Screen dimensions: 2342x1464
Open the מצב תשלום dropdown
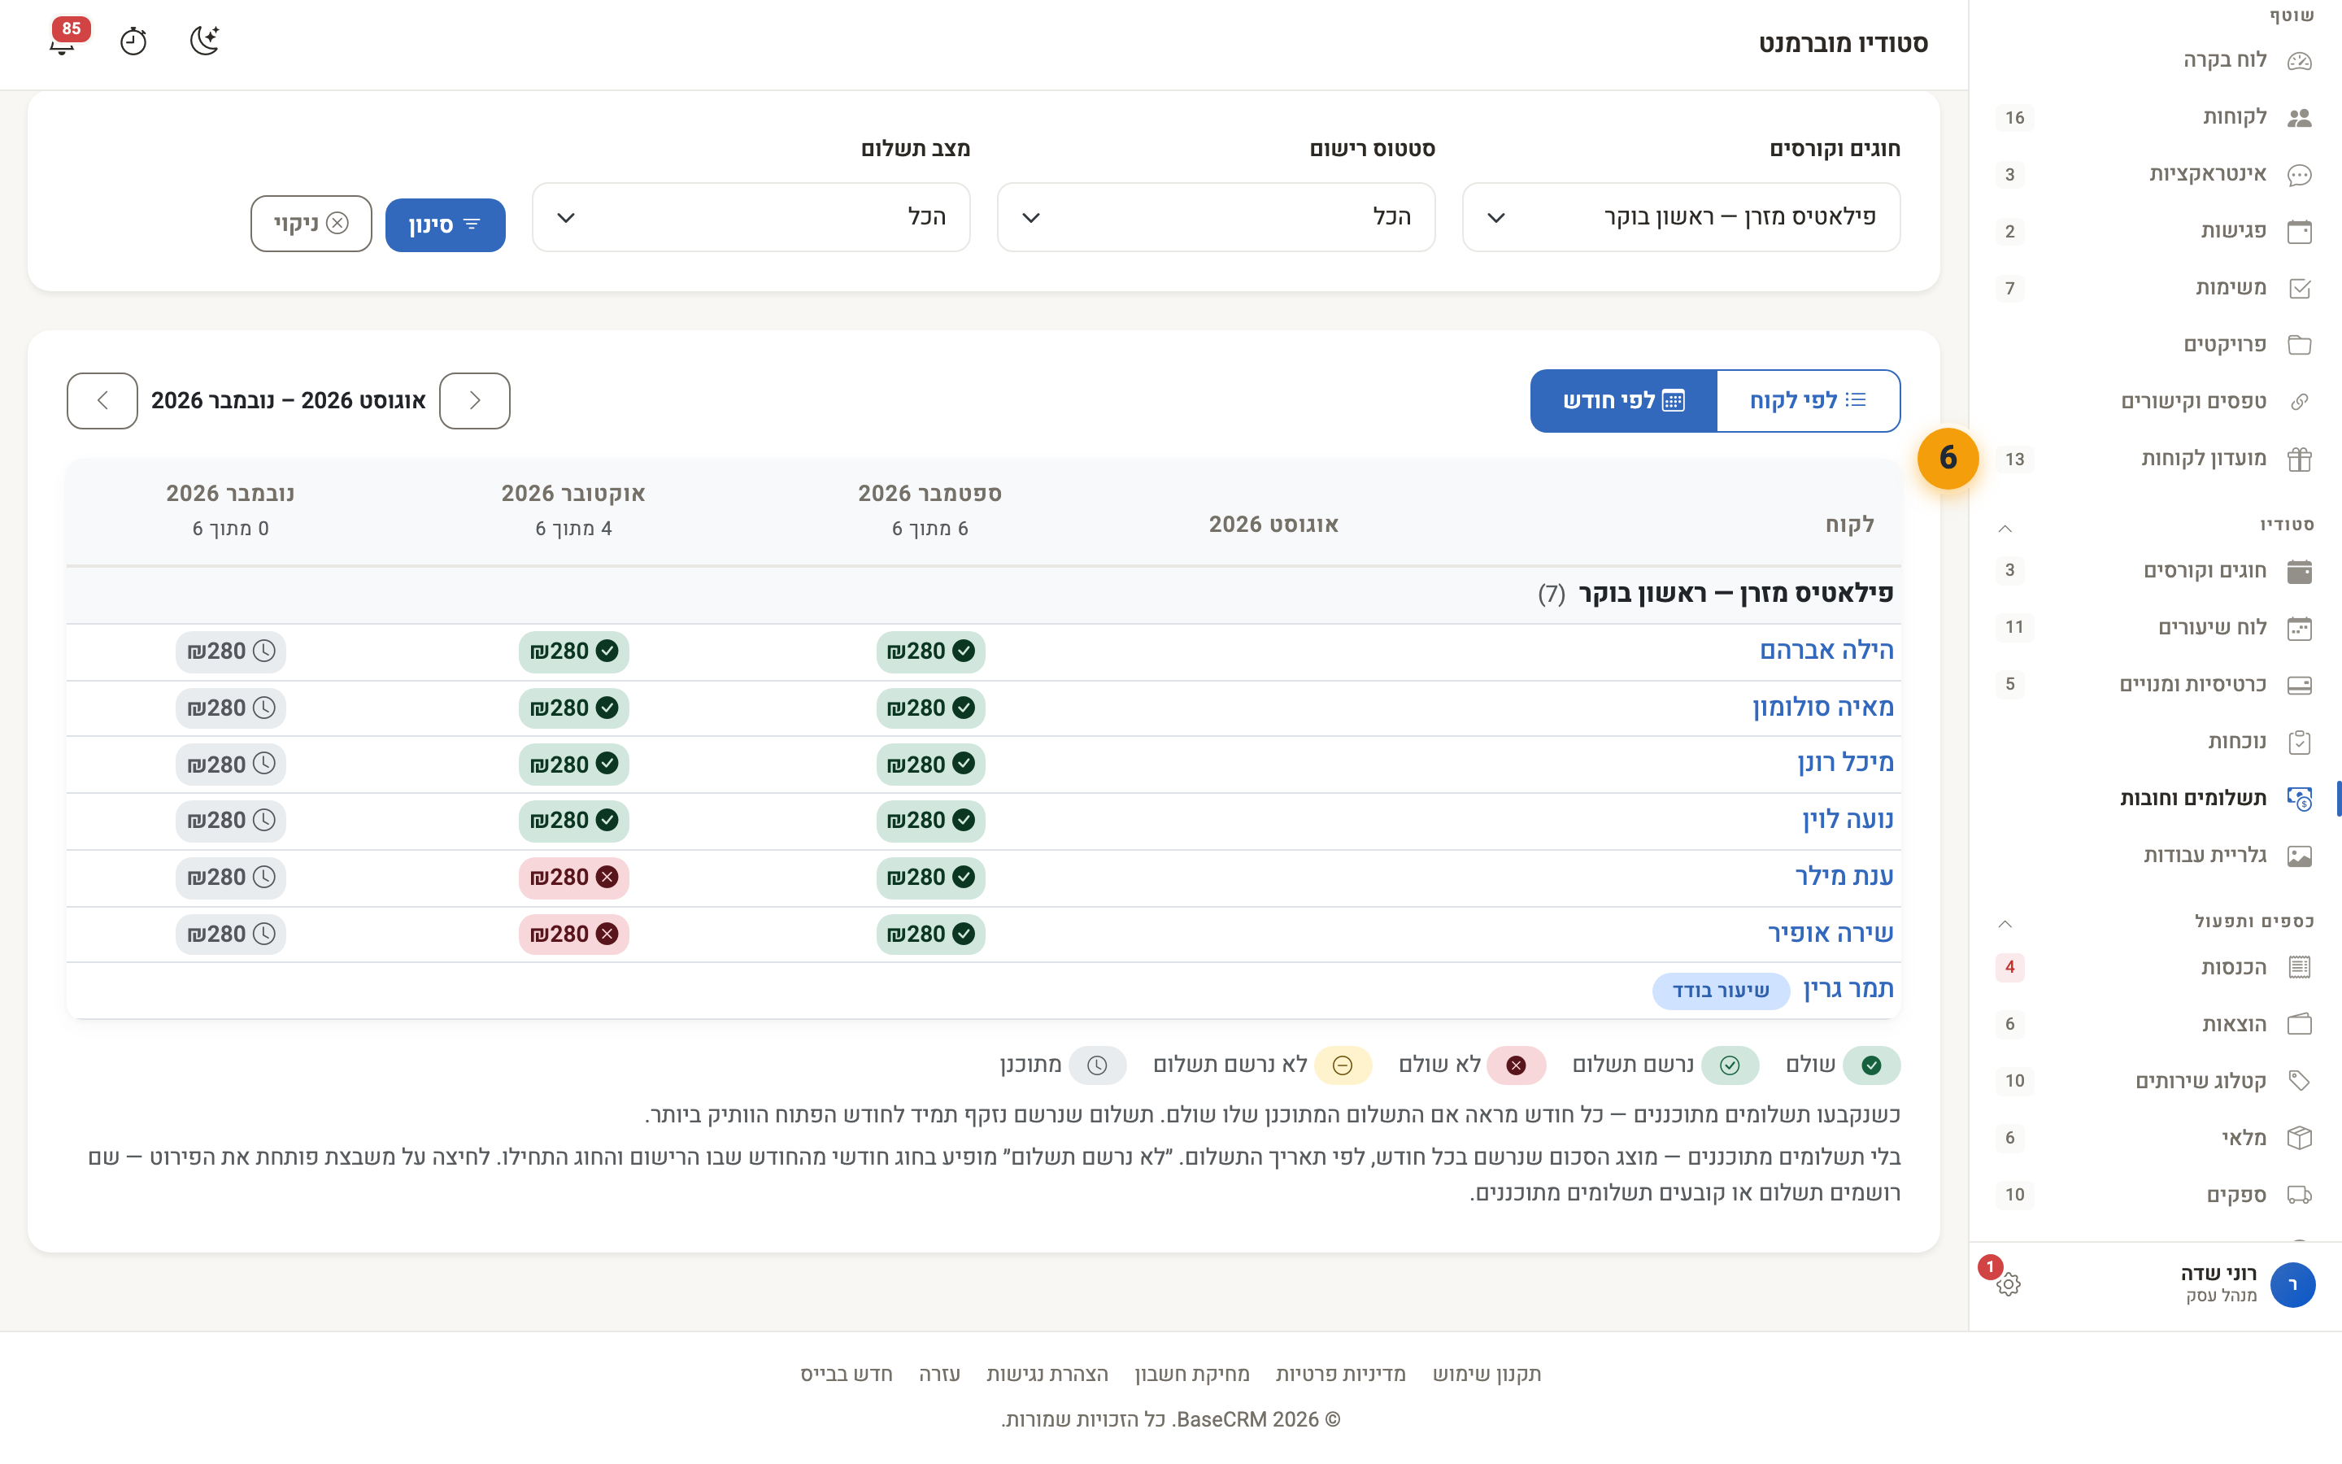pos(751,217)
